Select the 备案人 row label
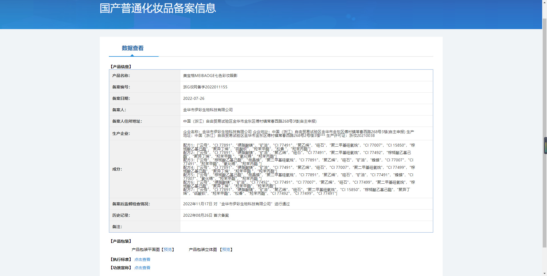Screen dimensions: 547x276 (119, 110)
